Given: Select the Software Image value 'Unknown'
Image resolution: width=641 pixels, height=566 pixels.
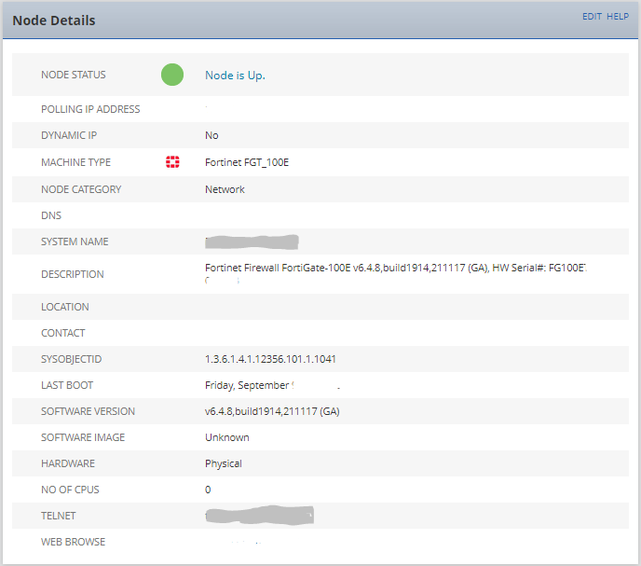Looking at the screenshot, I should coord(227,437).
